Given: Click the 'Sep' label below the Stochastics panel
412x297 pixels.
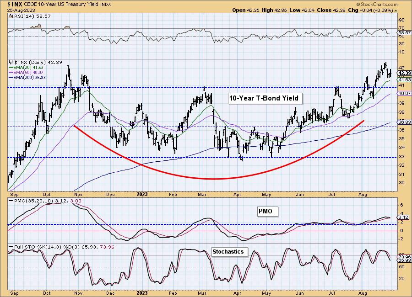Looking at the screenshot, I should click(14, 293).
